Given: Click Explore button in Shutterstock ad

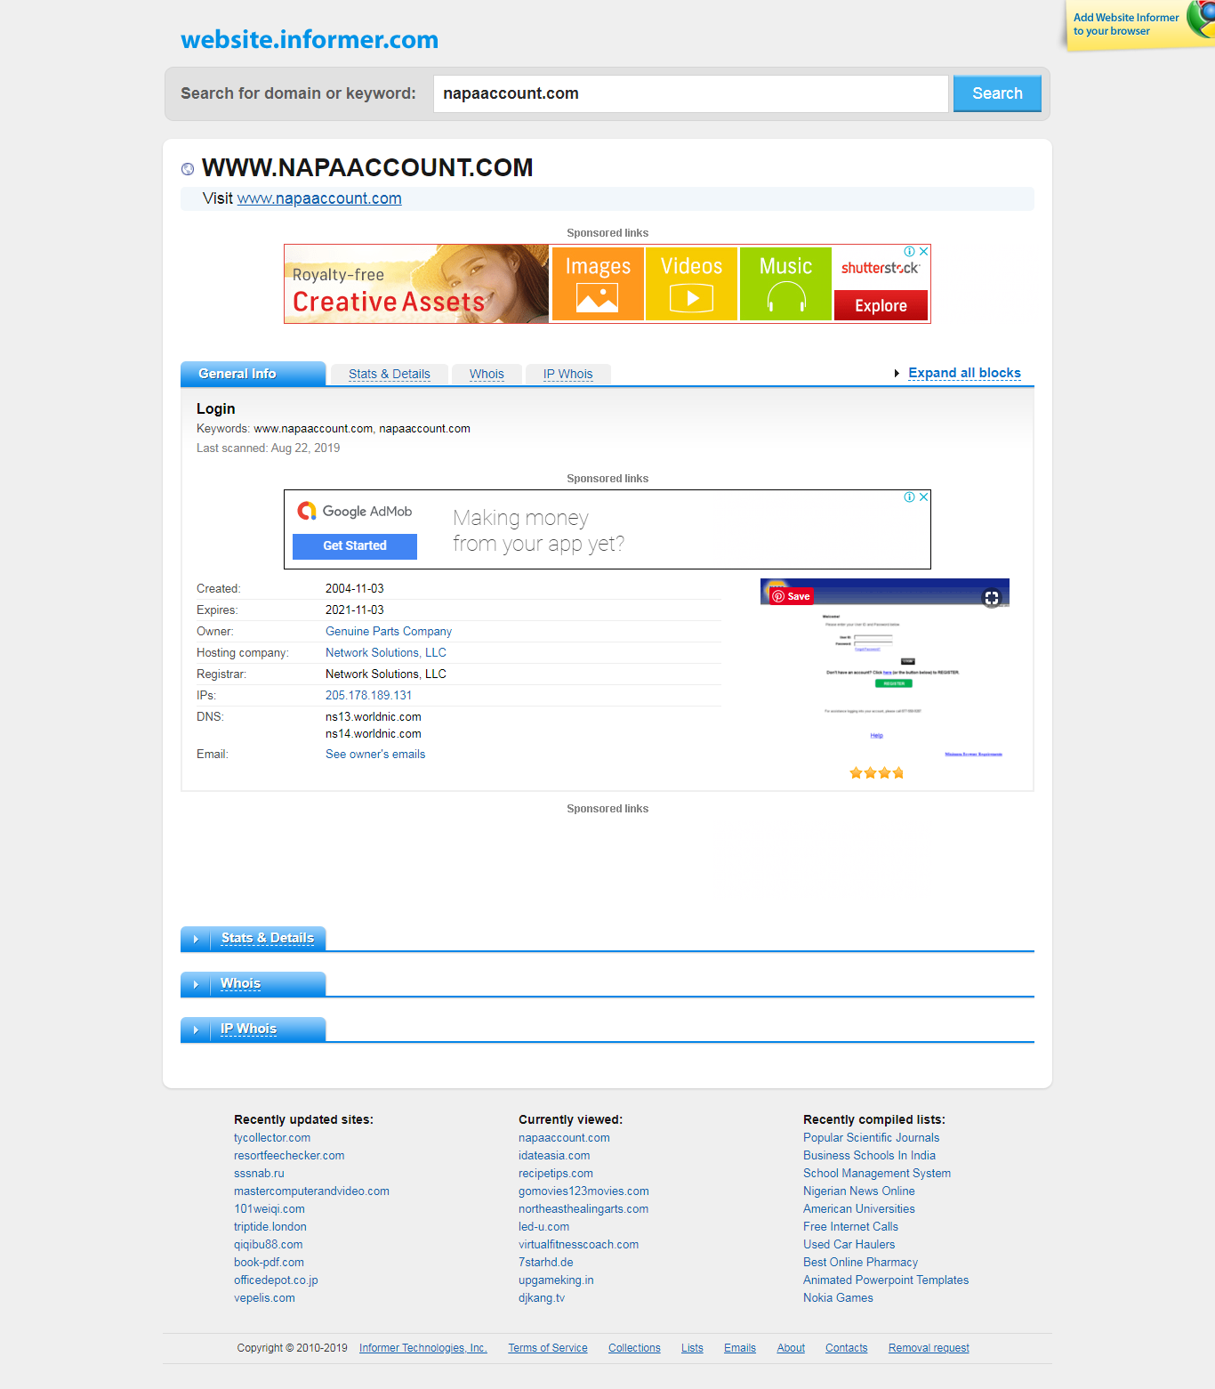Looking at the screenshot, I should [881, 305].
